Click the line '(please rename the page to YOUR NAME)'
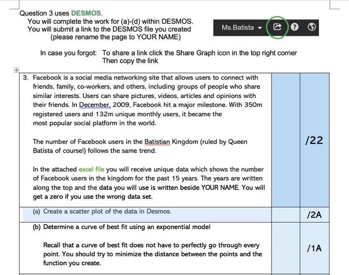The height and width of the screenshot is (275, 349). click(x=116, y=37)
